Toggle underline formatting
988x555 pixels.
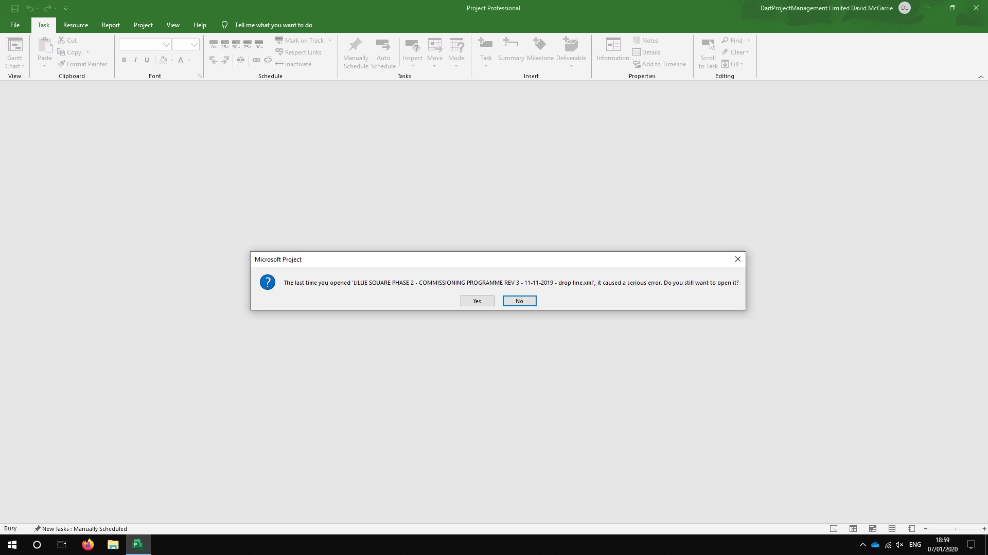[x=147, y=60]
